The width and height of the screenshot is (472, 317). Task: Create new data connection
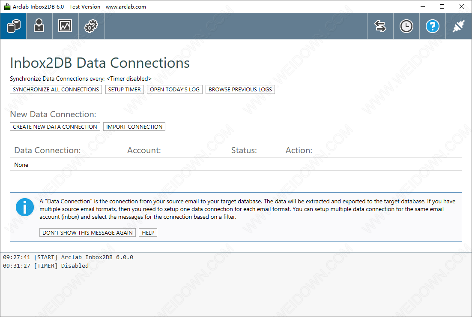click(x=55, y=127)
